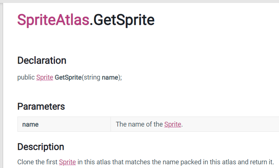Click the public keyword in the declaration

(26, 78)
